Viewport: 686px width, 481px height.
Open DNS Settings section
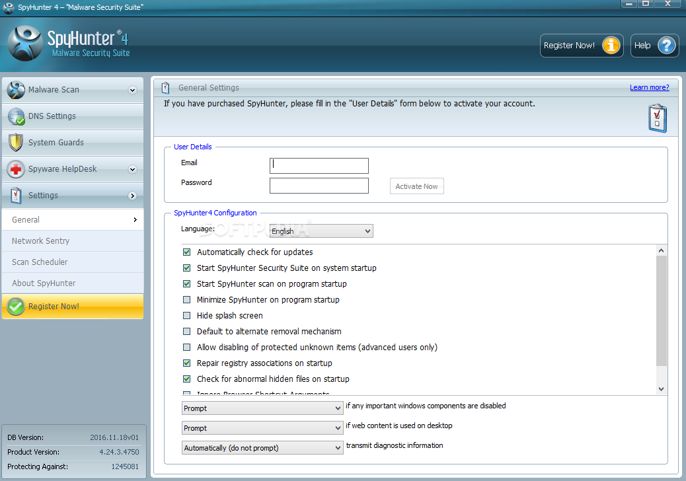73,116
